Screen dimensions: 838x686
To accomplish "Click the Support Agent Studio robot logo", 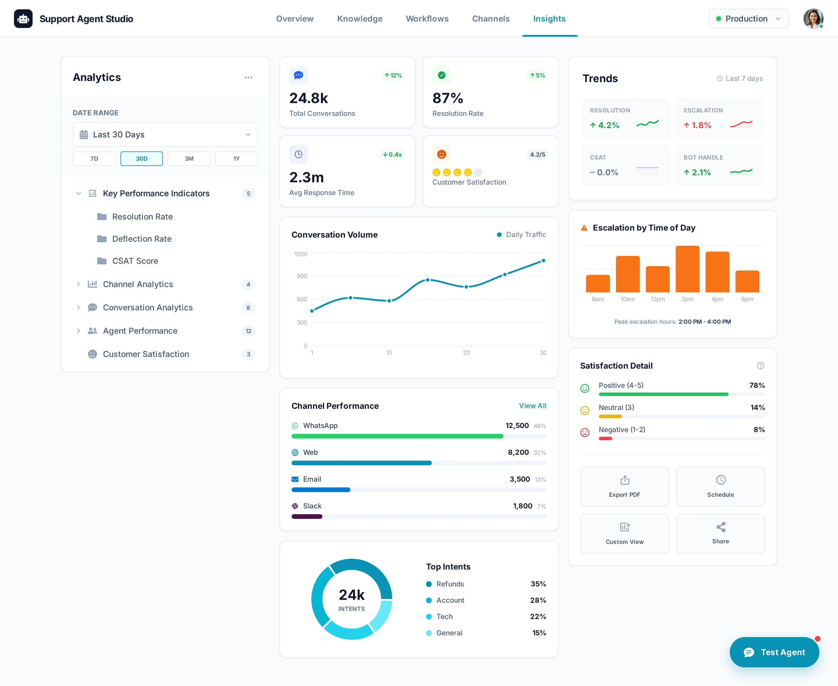I will [x=23, y=19].
